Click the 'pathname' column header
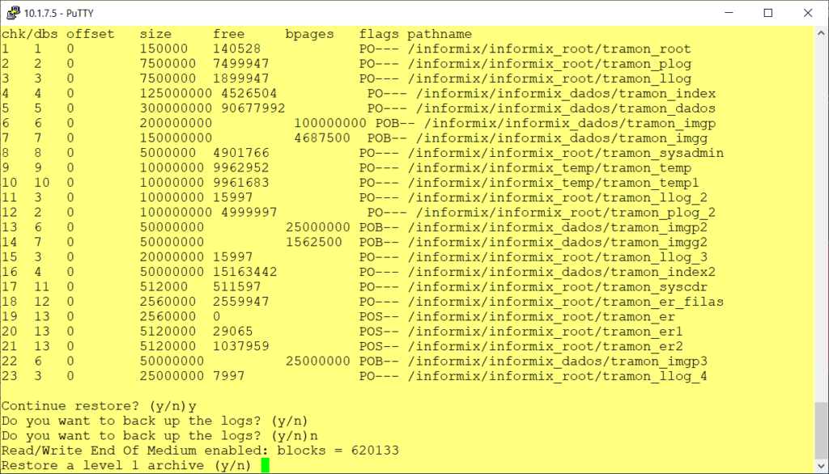Screen dimensions: 829x474 click(x=439, y=34)
